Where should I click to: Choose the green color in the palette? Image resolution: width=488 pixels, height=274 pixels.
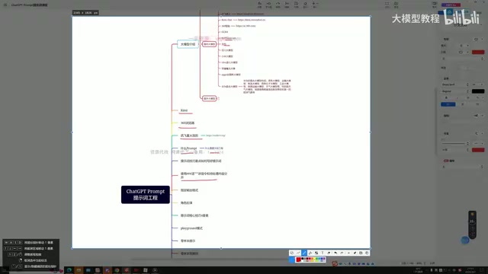[x=316, y=259]
